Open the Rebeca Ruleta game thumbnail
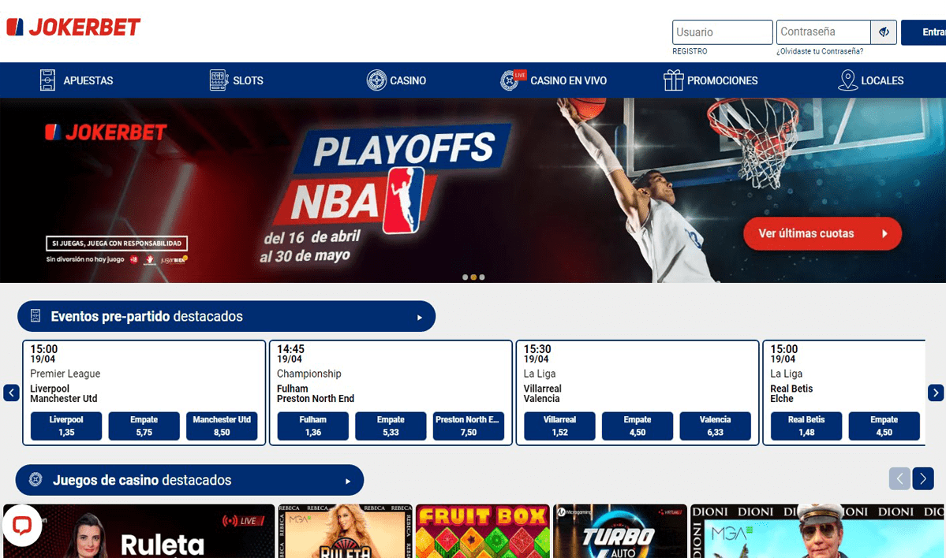Screen dimensions: 946x558 pyautogui.click(x=345, y=531)
